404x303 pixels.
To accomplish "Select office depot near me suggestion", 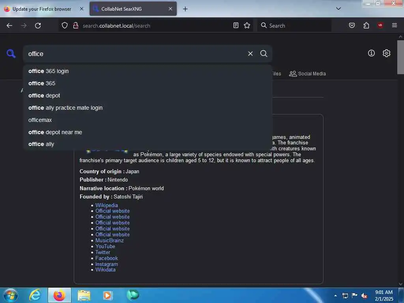I will pyautogui.click(x=148, y=132).
